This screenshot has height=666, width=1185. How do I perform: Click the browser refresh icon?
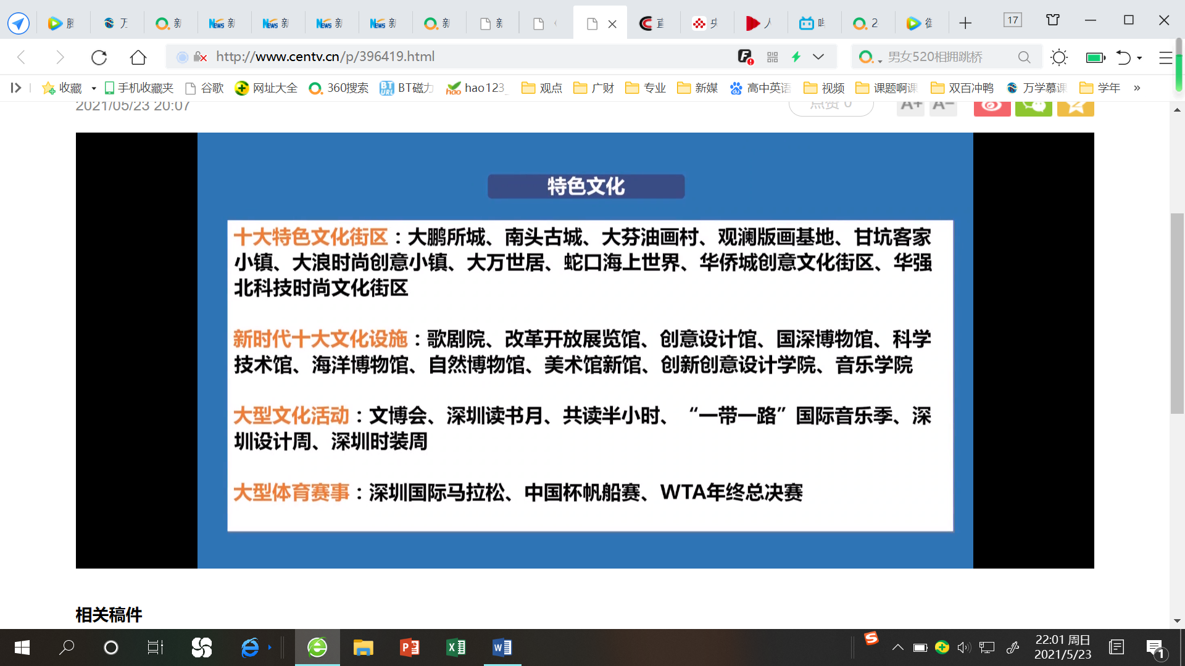point(99,57)
